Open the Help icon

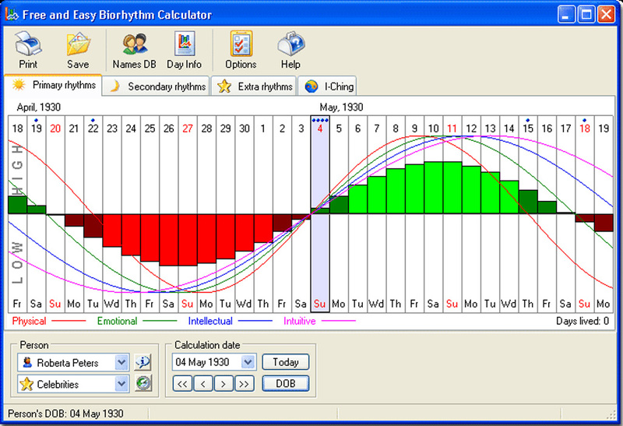click(x=290, y=44)
